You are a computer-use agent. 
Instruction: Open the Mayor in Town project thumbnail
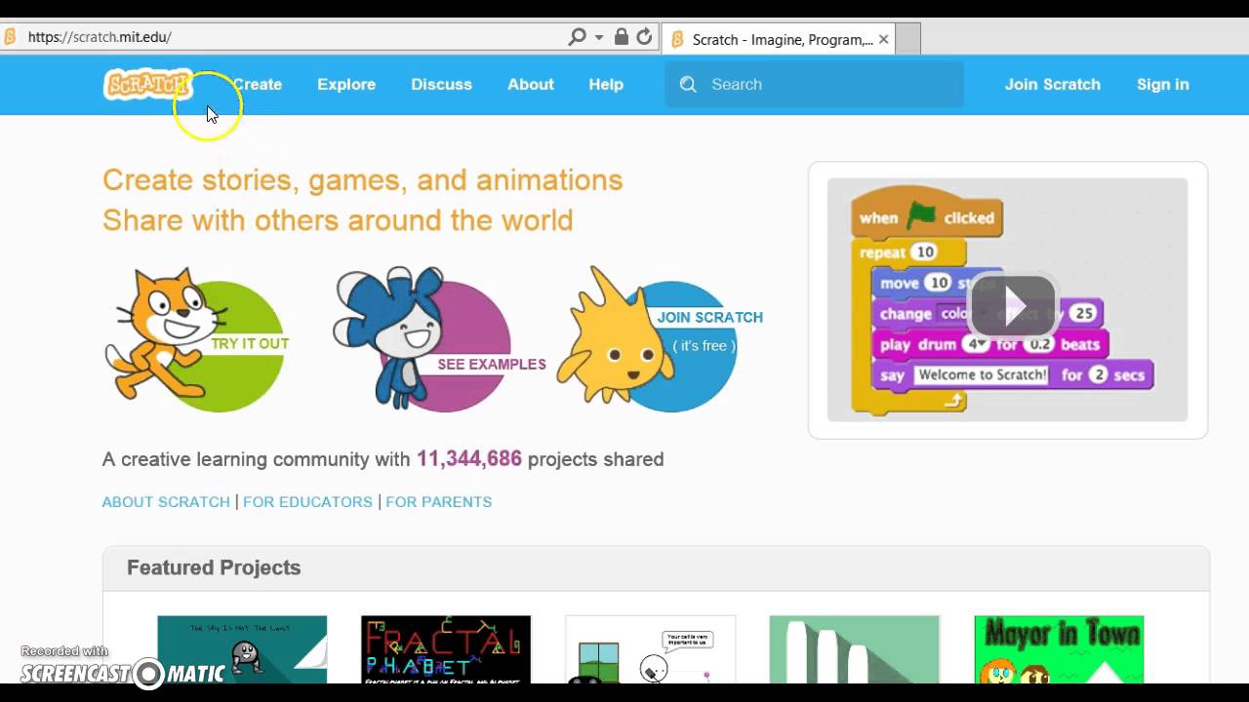1059,649
